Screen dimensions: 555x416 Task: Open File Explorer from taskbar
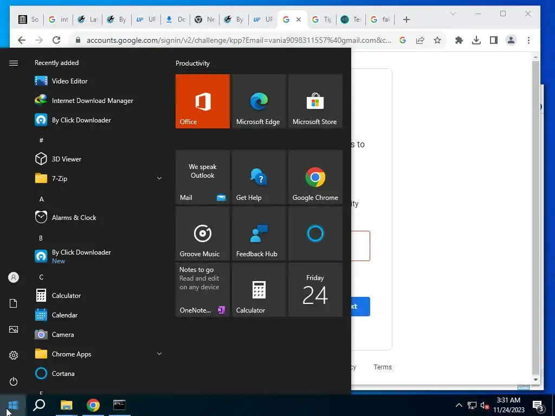66,405
